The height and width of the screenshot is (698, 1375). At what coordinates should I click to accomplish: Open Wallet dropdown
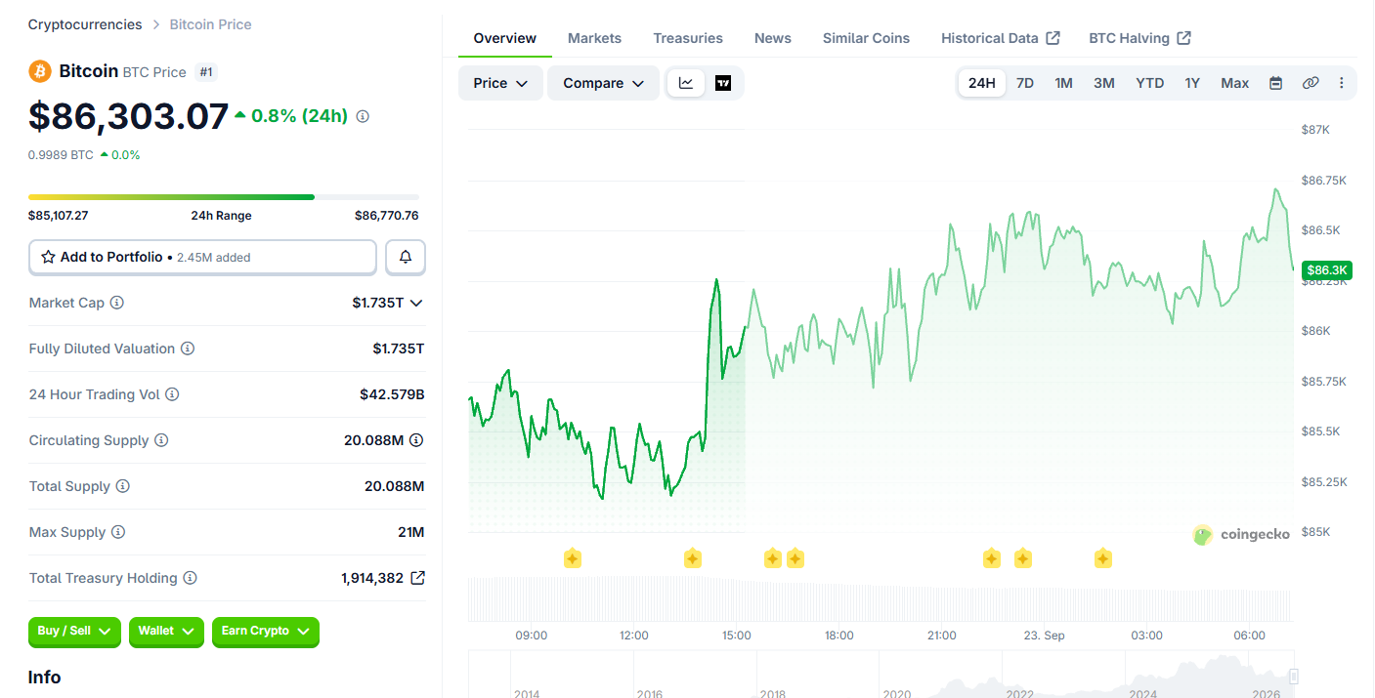tap(166, 632)
